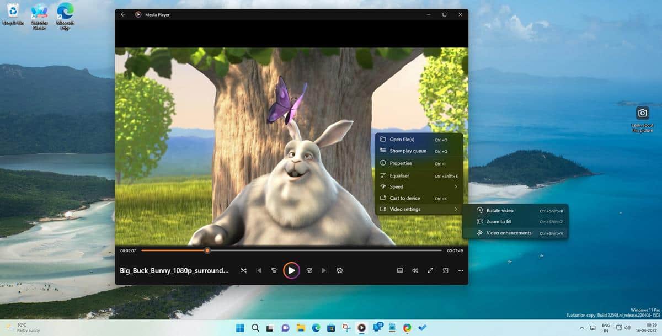Click the volume speaker icon
Viewport: 662px width, 336px height.
point(415,270)
